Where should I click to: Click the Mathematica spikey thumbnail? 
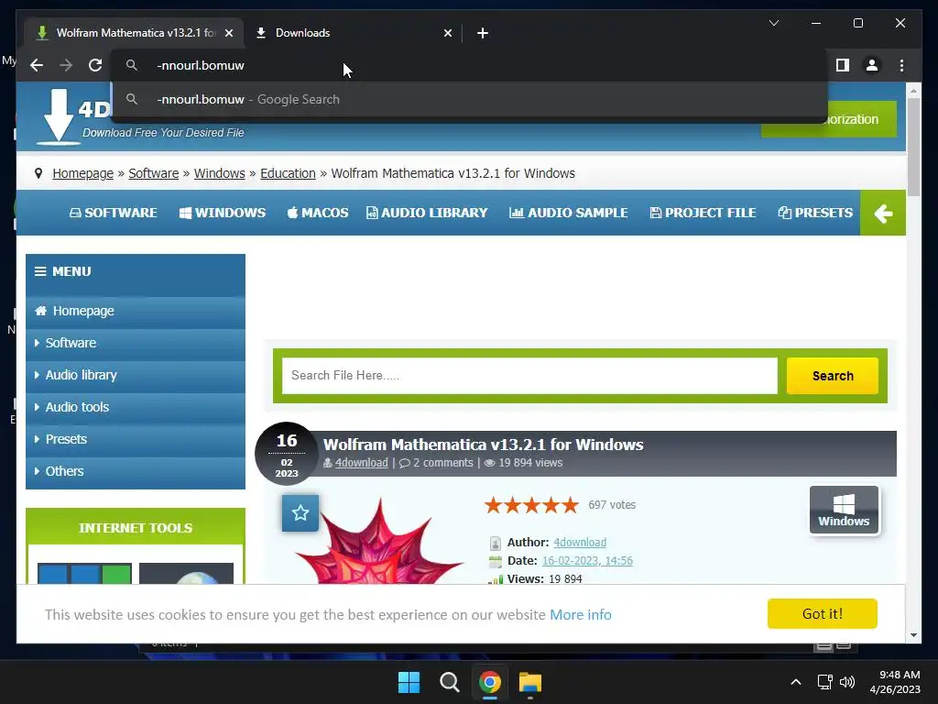(x=379, y=542)
